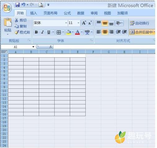Open the 宋体 font name dropdown
The height and width of the screenshot is (148, 157).
(66, 23)
